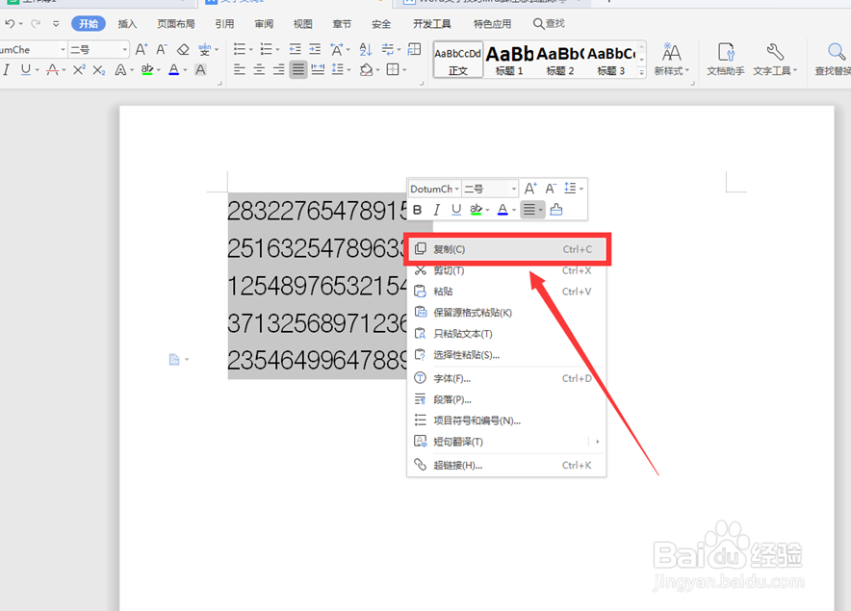Open mini toolbar 二号 size dropdown

pos(513,189)
